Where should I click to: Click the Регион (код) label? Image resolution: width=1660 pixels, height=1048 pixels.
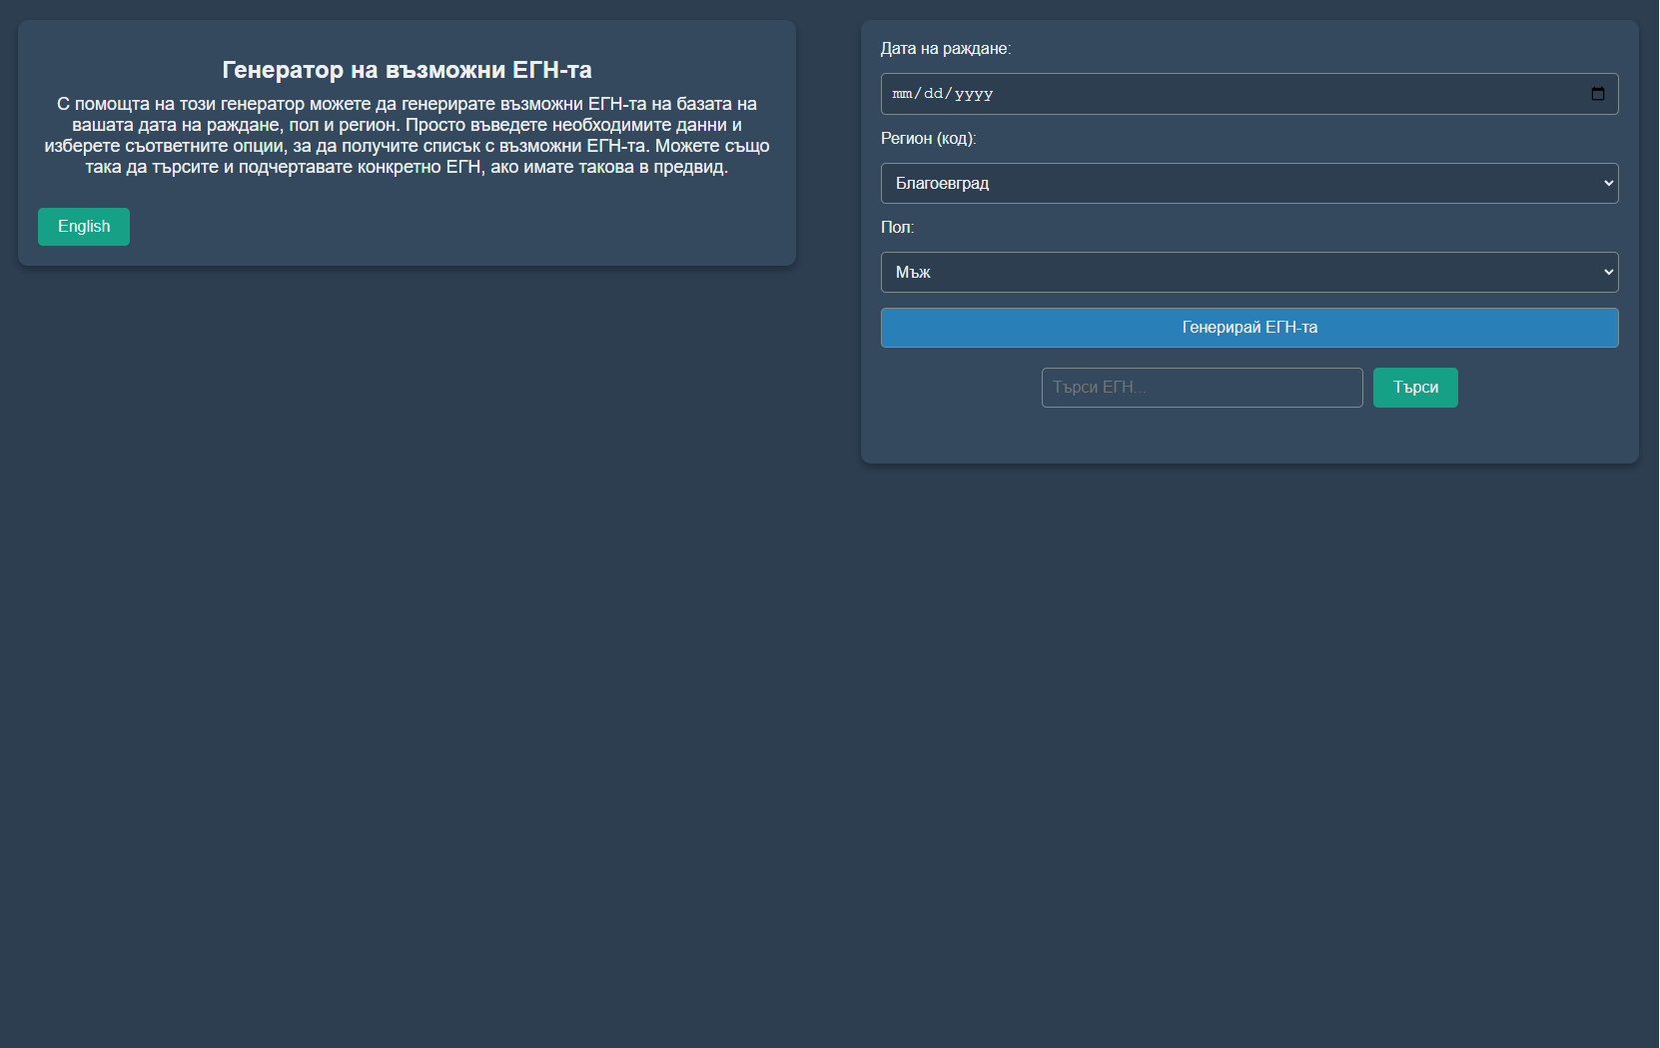[929, 139]
